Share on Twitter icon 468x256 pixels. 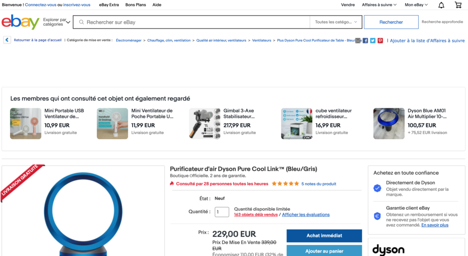[x=373, y=41]
